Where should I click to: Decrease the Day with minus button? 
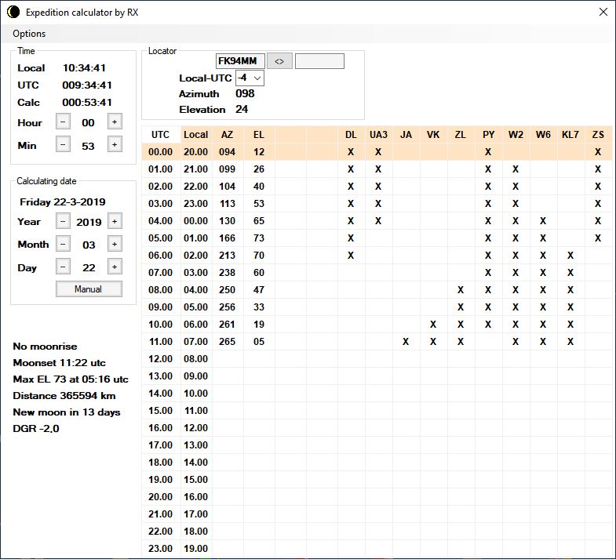[63, 267]
